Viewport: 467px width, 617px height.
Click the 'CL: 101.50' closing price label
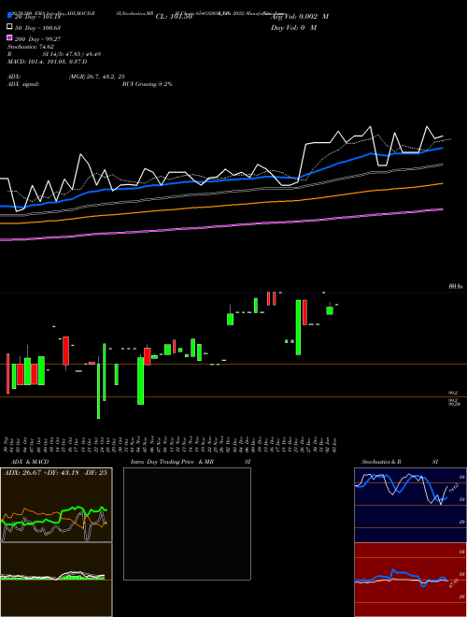[x=174, y=17]
